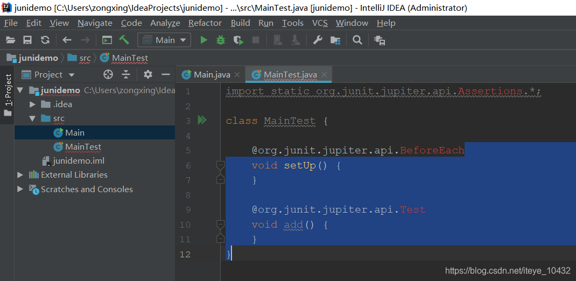576x281 pixels.
Task: Switch to the Main.java editor tab
Action: [x=210, y=75]
